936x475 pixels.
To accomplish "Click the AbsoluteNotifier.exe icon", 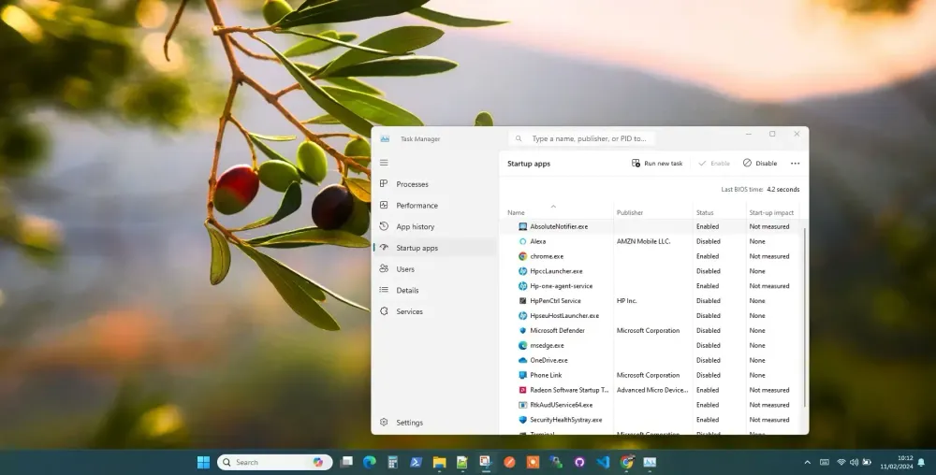I will (523, 226).
